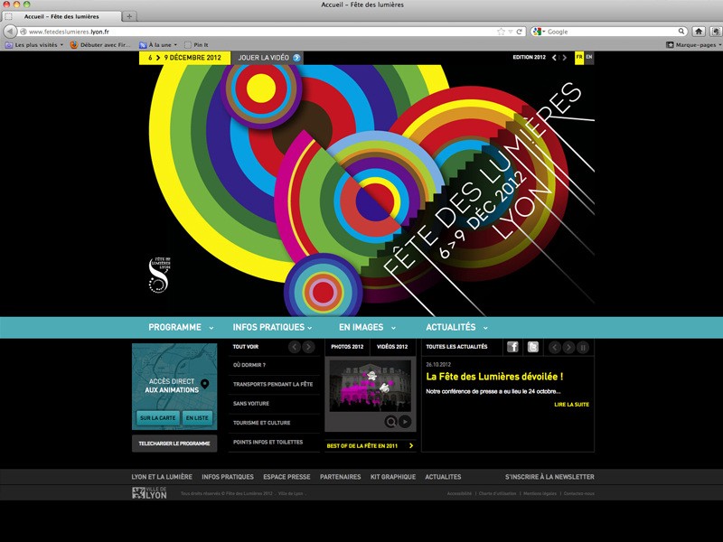Open Best of de la fête en 2011

[x=370, y=445]
